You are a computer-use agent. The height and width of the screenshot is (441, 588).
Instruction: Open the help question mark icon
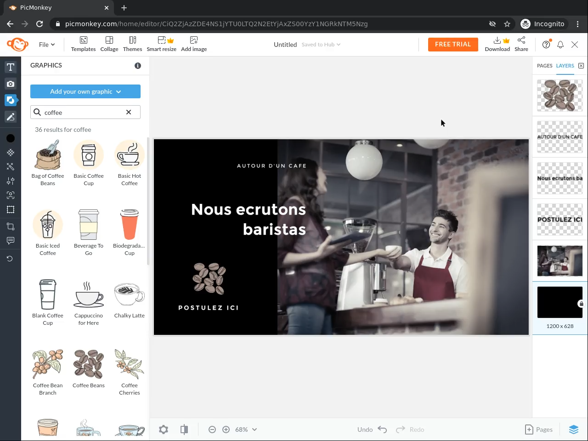pos(546,44)
